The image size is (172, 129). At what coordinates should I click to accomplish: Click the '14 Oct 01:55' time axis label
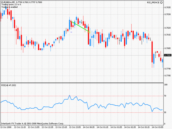116,127
